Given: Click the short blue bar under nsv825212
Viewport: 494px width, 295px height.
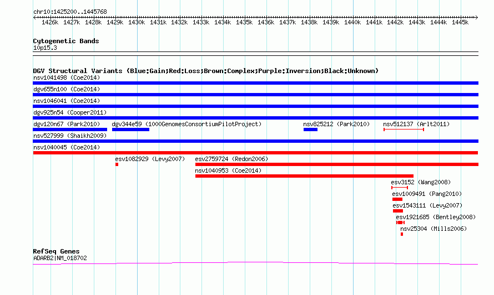Looking at the screenshot, I should [x=311, y=130].
